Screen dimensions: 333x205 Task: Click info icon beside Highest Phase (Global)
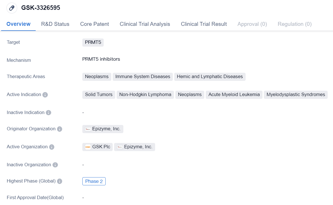coord(60,181)
